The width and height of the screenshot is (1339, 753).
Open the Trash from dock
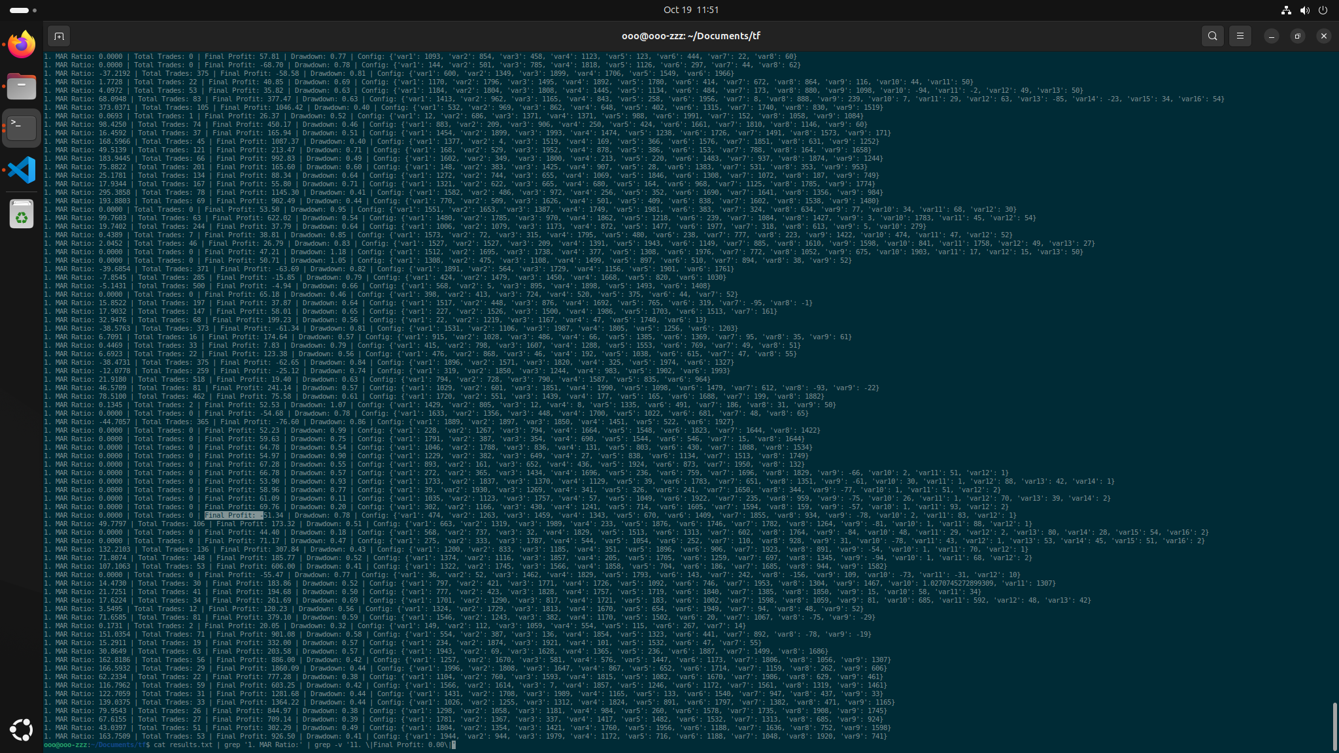coord(22,214)
